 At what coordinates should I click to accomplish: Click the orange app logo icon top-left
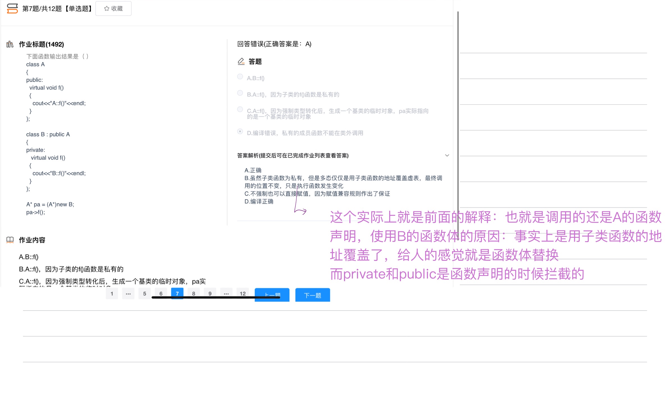[12, 9]
